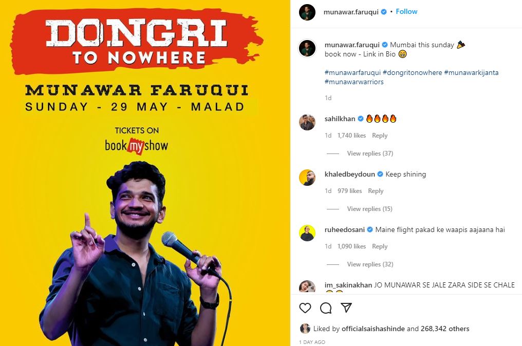
Task: View the 268,342 others who liked
Action: [445, 329]
